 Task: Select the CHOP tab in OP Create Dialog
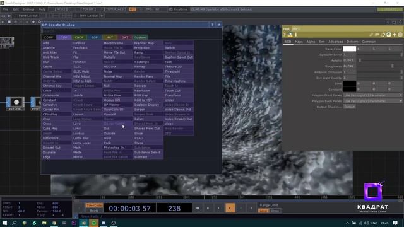[79, 37]
